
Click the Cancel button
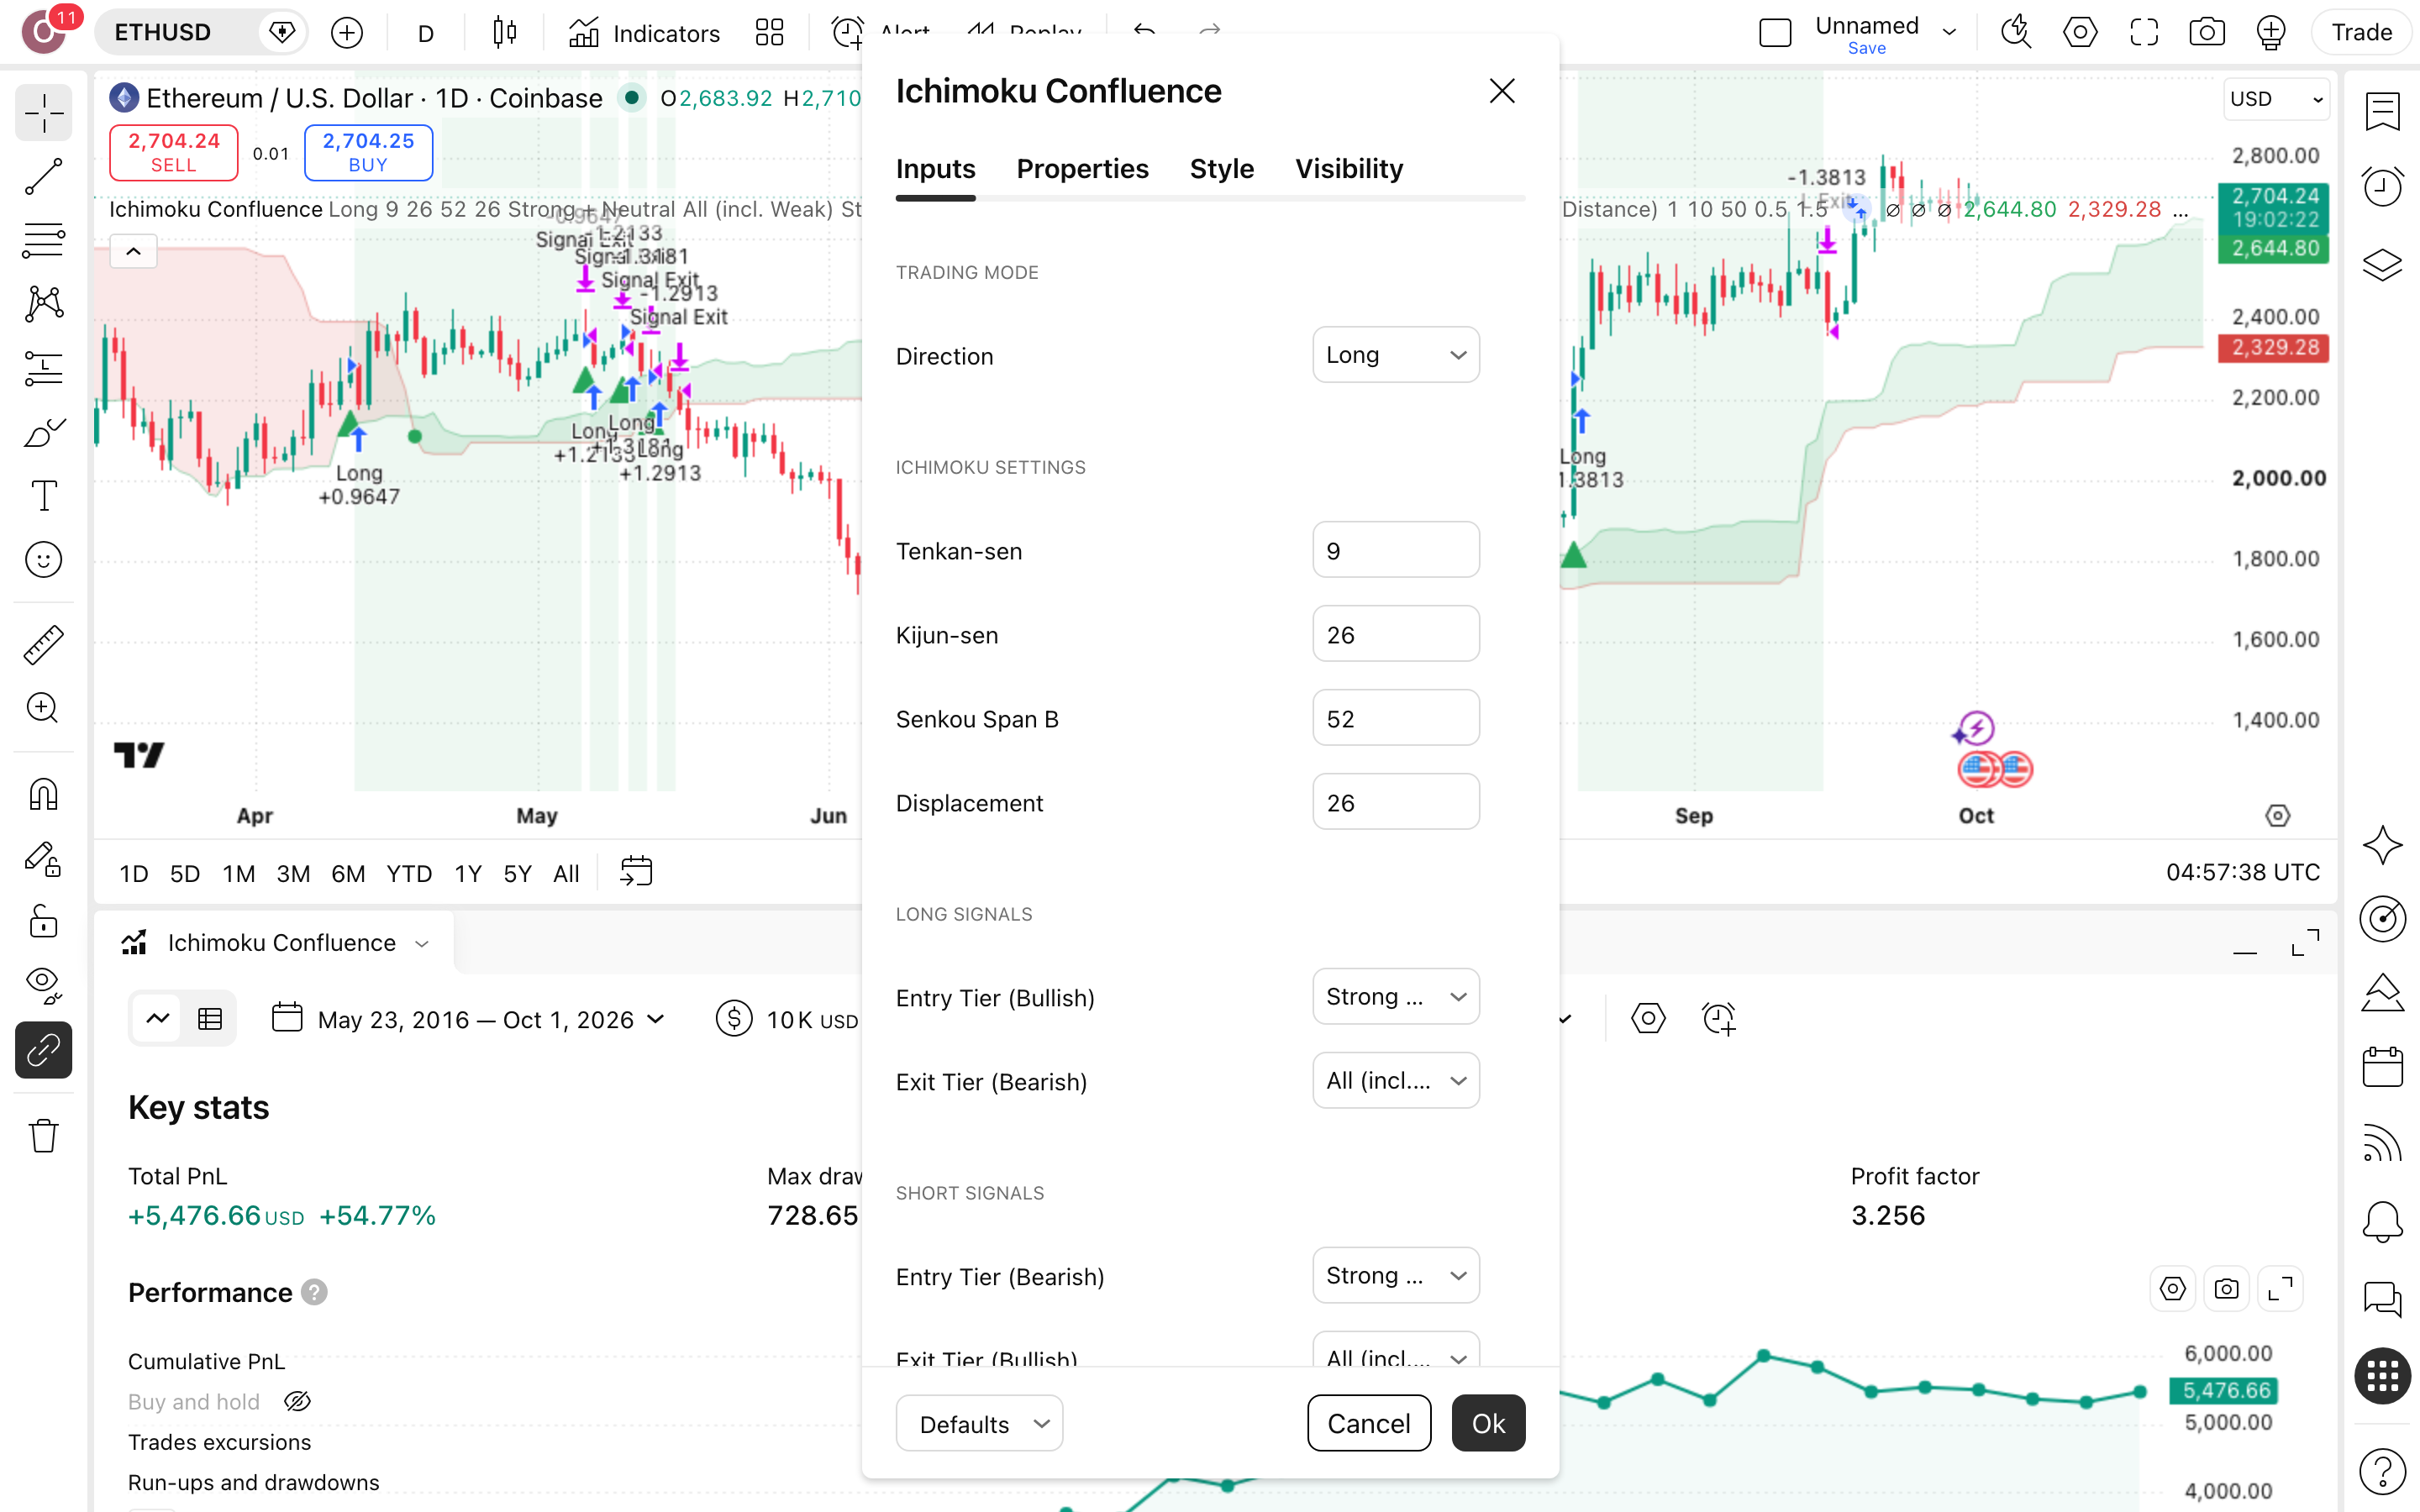click(1368, 1424)
